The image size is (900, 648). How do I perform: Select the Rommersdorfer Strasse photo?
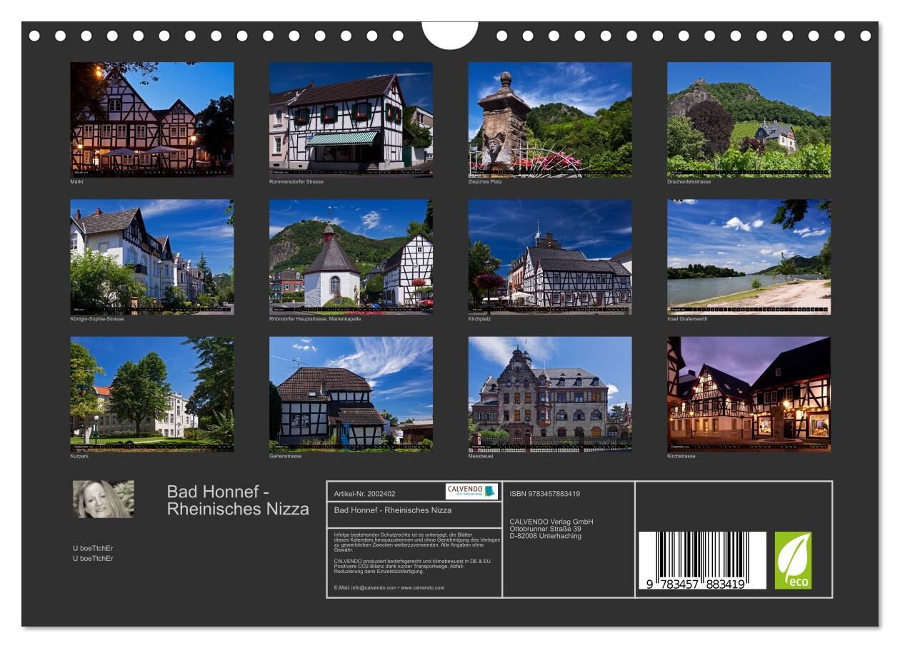pos(350,119)
